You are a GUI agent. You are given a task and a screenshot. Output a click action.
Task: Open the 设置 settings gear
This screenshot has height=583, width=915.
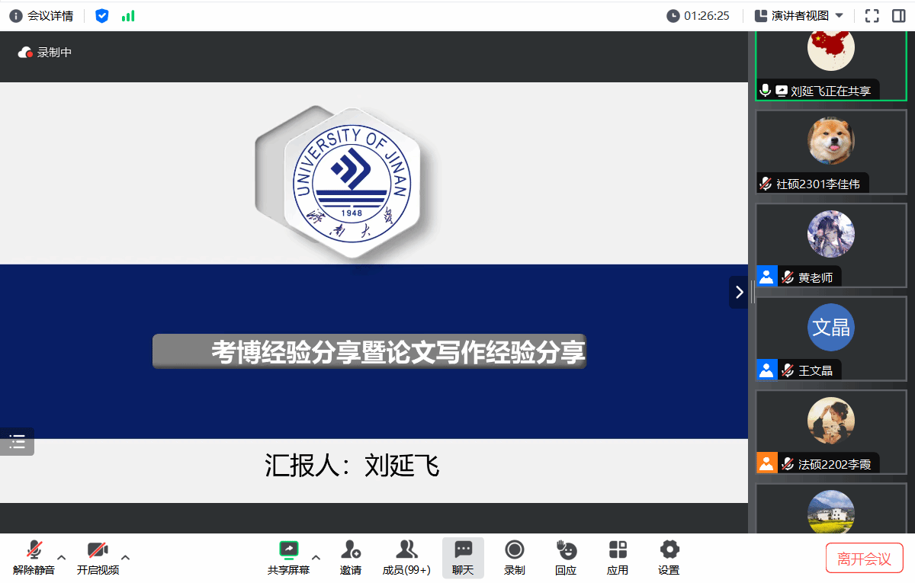(x=669, y=557)
